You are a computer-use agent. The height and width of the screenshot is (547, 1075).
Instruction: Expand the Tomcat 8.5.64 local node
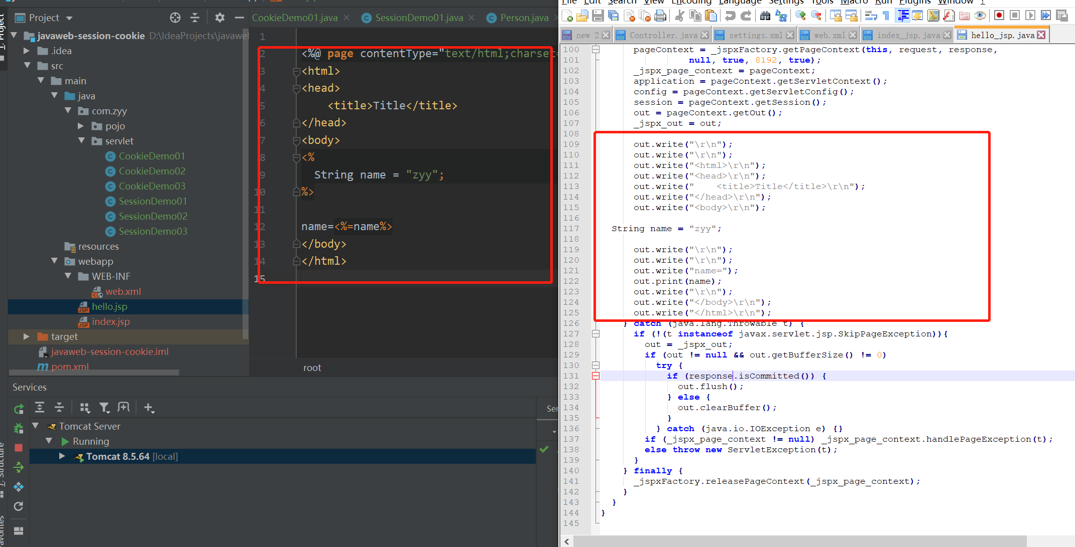pos(62,456)
